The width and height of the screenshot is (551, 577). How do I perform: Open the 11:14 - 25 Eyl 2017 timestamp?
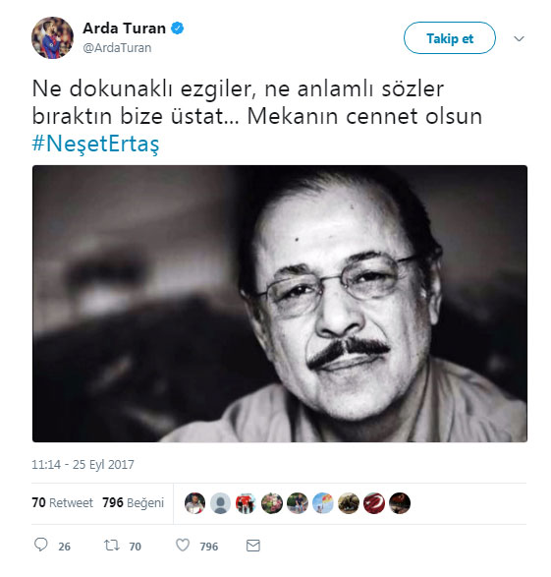pos(83,464)
